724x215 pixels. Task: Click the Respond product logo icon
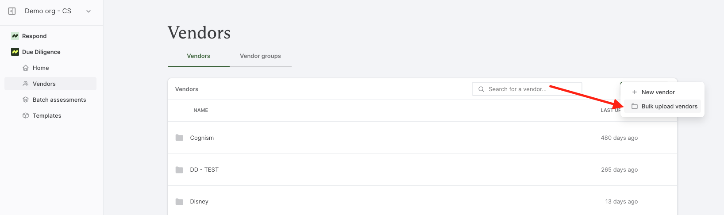point(15,36)
